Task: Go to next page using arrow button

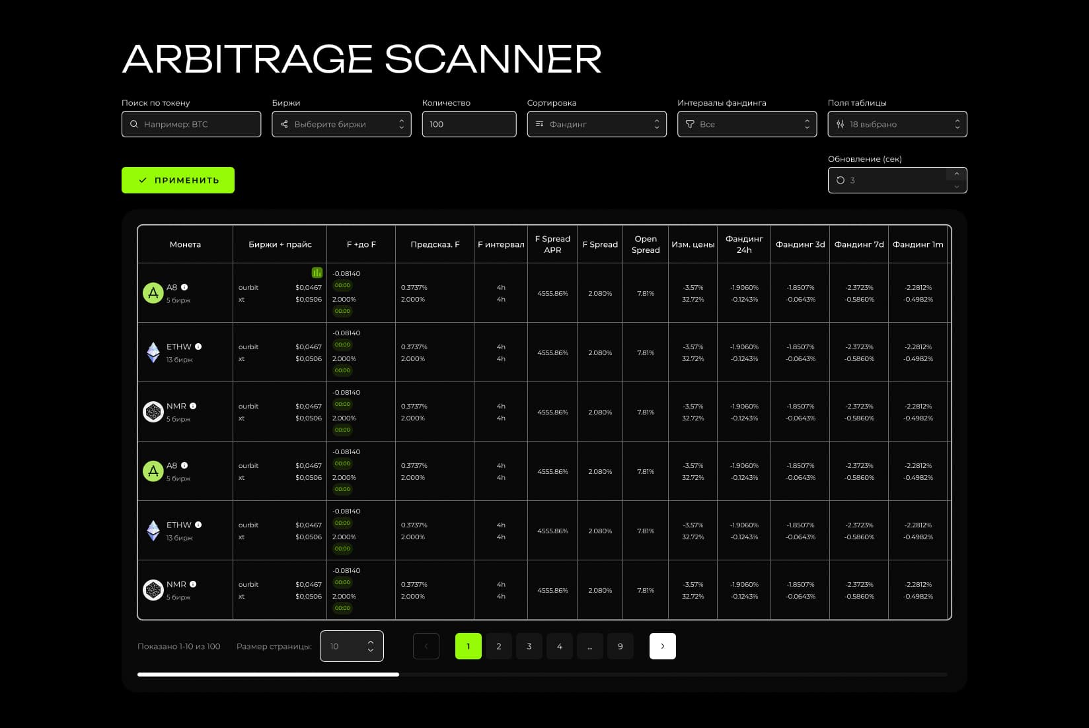Action: (662, 646)
